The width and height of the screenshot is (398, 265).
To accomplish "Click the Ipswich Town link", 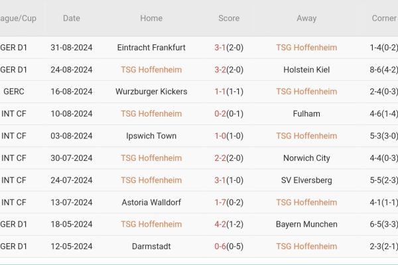I will point(151,136).
